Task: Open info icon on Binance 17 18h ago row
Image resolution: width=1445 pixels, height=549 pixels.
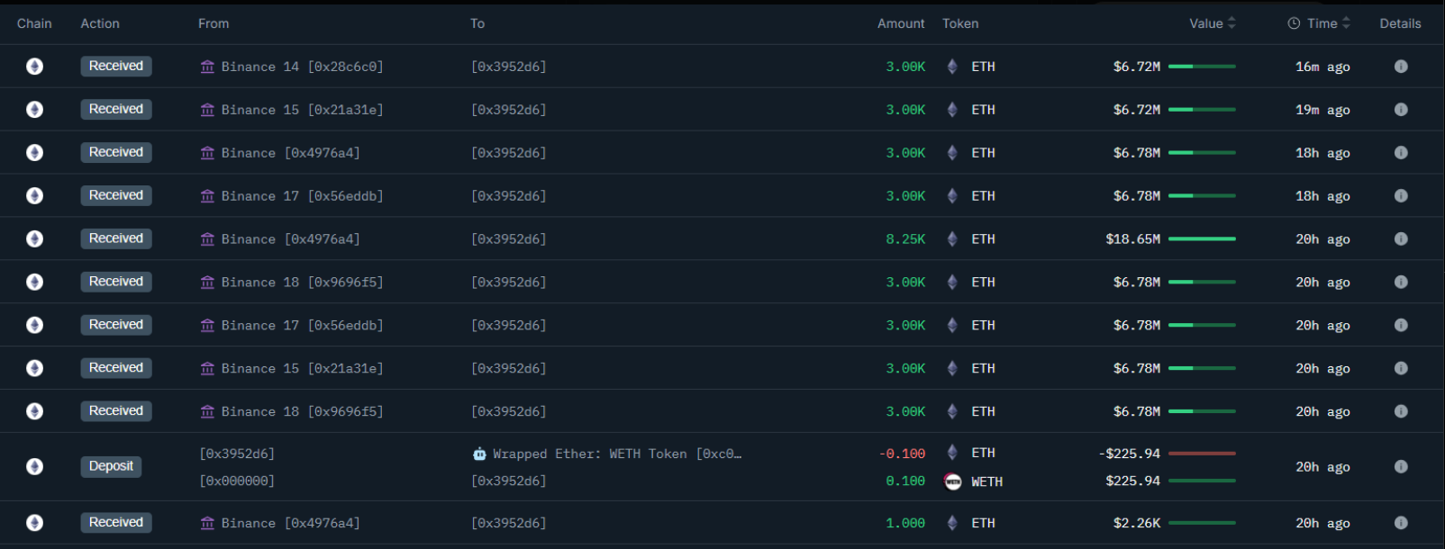Action: click(x=1401, y=196)
